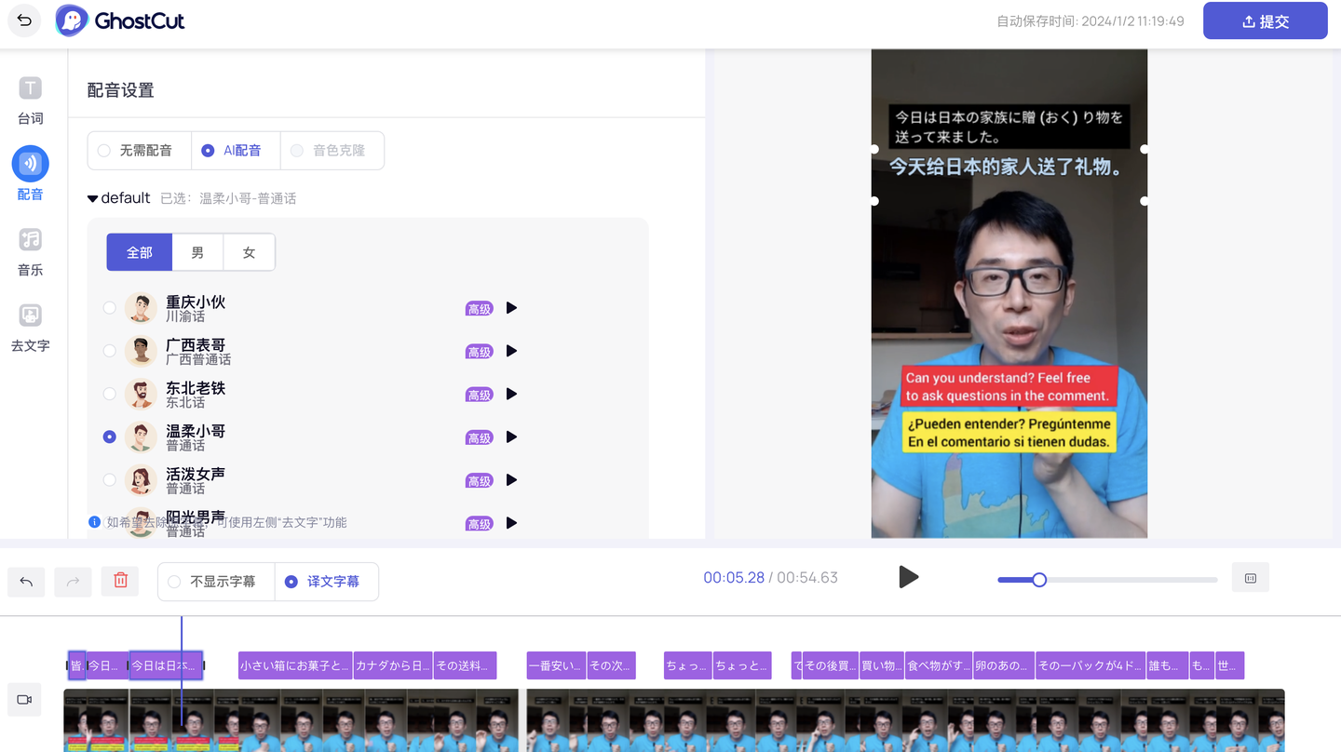Select subtitle clip 食べ物がす...

[939, 665]
